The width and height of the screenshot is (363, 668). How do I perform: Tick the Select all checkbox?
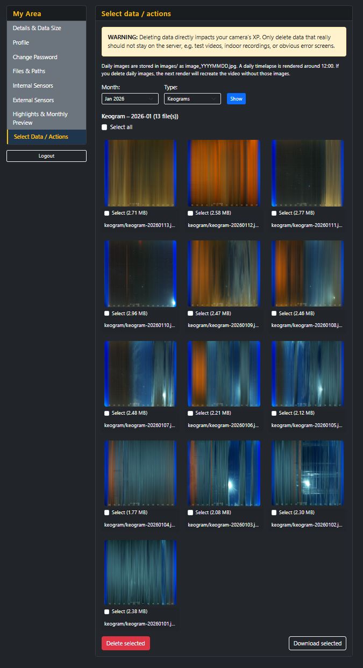pos(104,127)
